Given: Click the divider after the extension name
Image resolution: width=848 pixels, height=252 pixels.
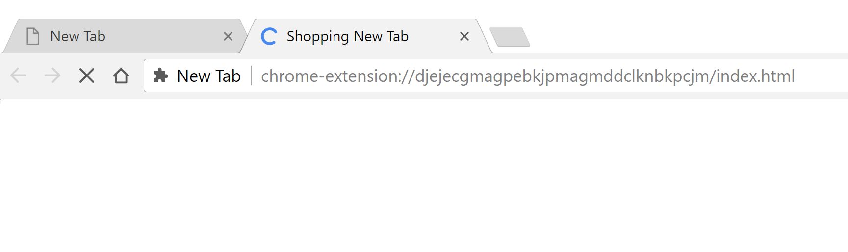Looking at the screenshot, I should [252, 76].
